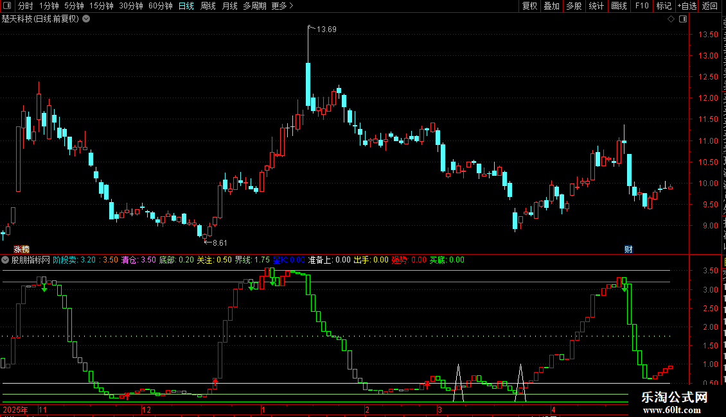
Task: Click the 买底: 0.00 value
Action: [x=447, y=260]
